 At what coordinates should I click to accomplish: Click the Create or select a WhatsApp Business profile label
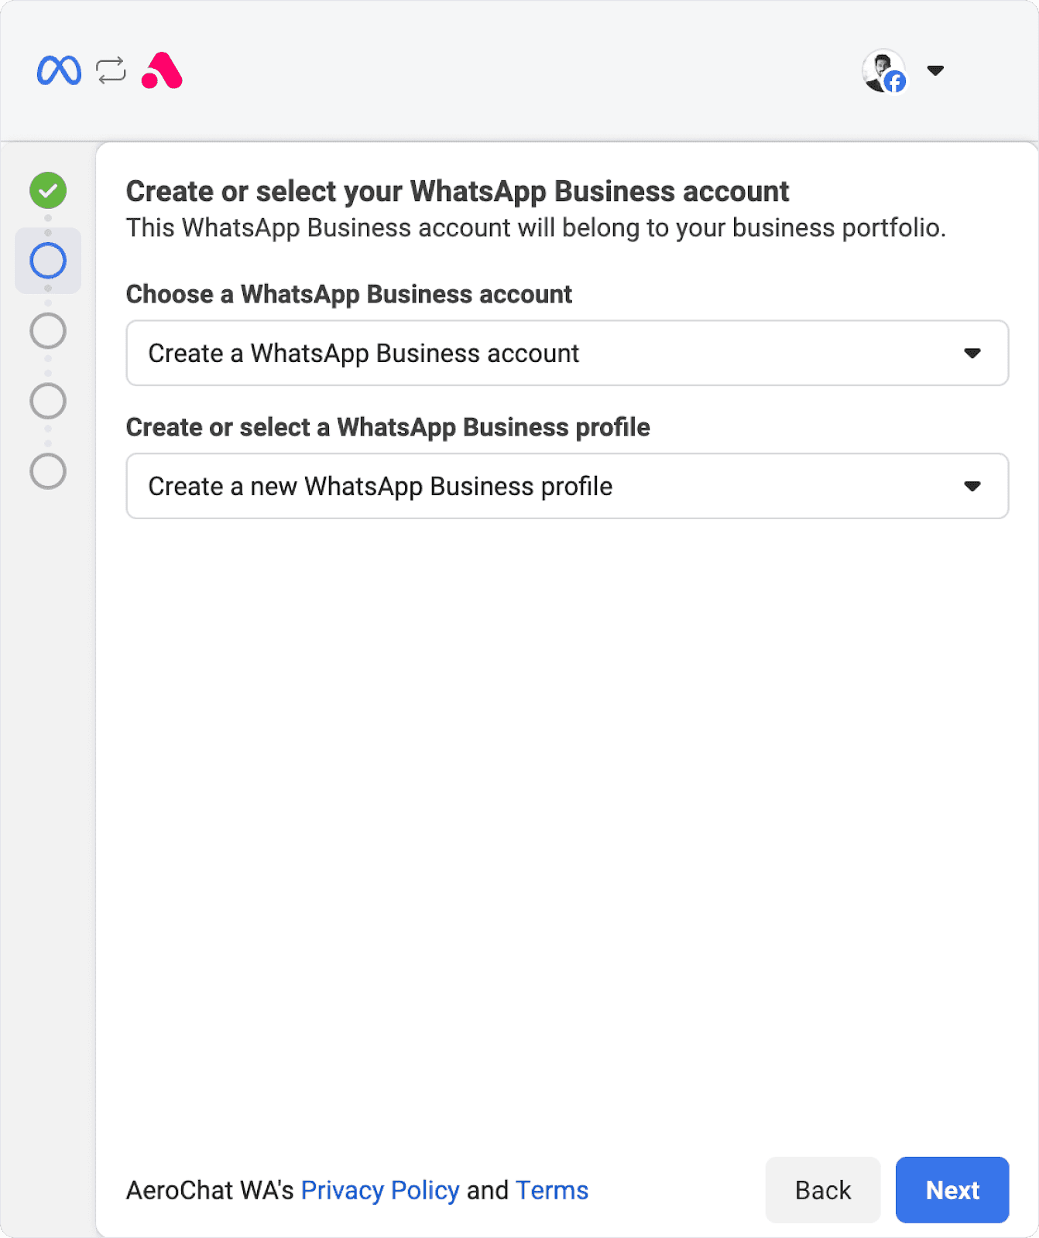click(388, 427)
